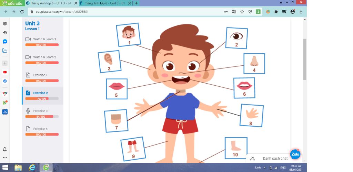Click picture card 8 showing hand
The width and height of the screenshot is (353, 172).
coord(251,116)
